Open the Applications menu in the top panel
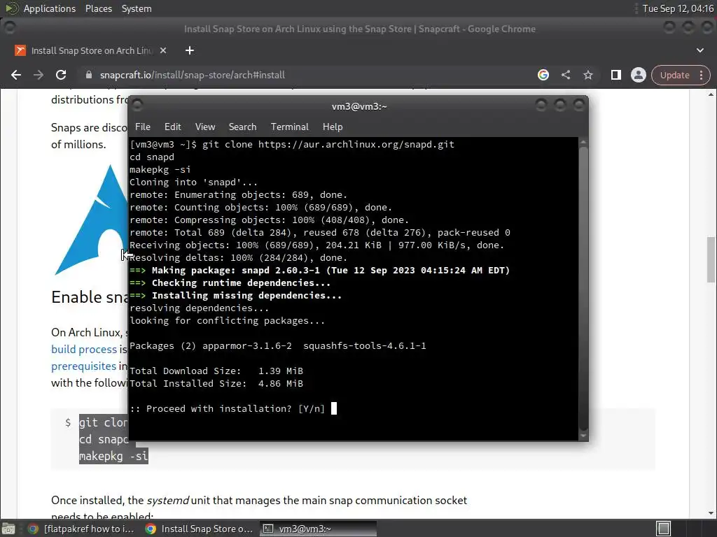This screenshot has width=717, height=537. coord(50,8)
